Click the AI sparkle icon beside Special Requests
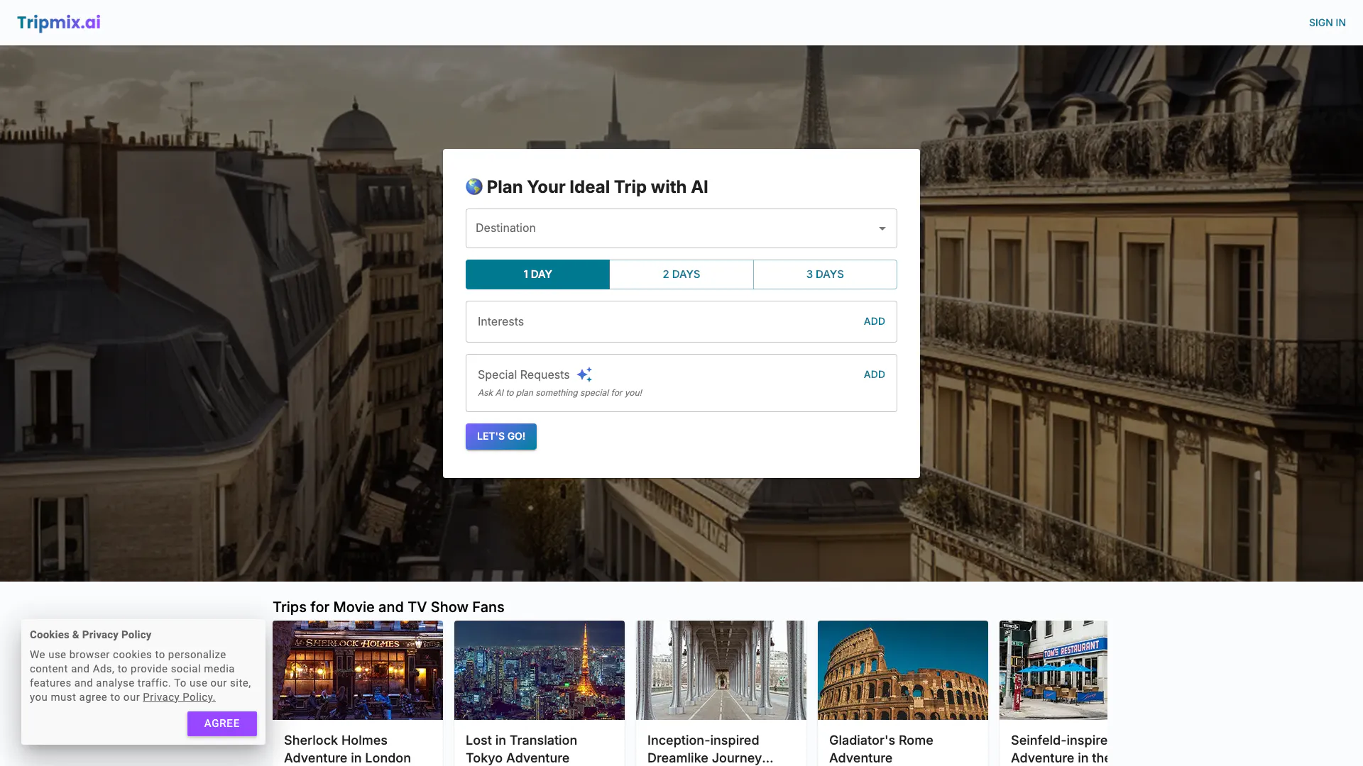This screenshot has height=766, width=1363. click(x=584, y=374)
